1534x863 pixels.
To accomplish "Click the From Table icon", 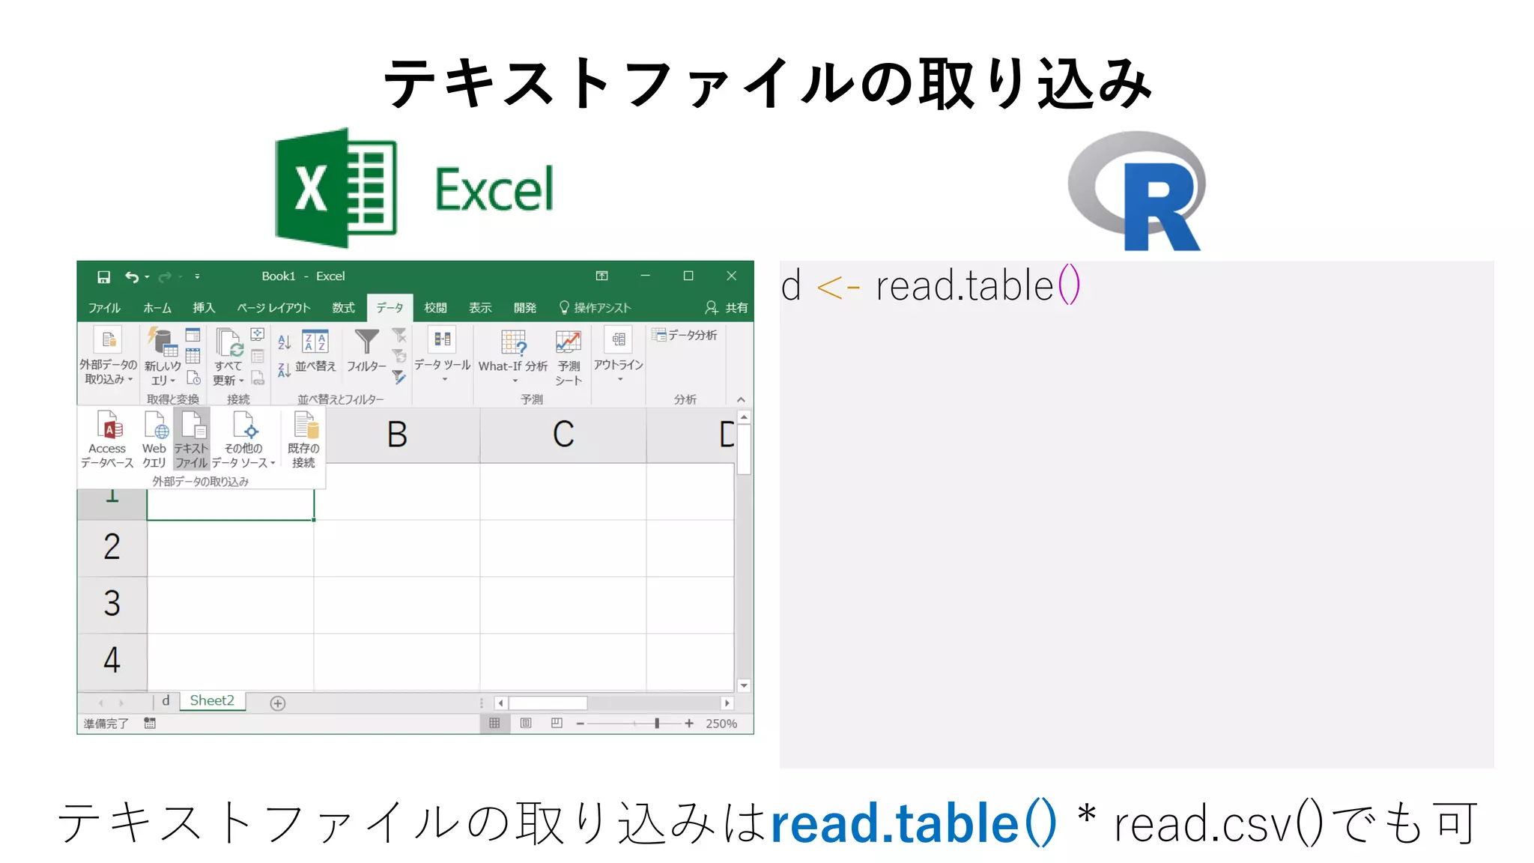I will click(193, 356).
